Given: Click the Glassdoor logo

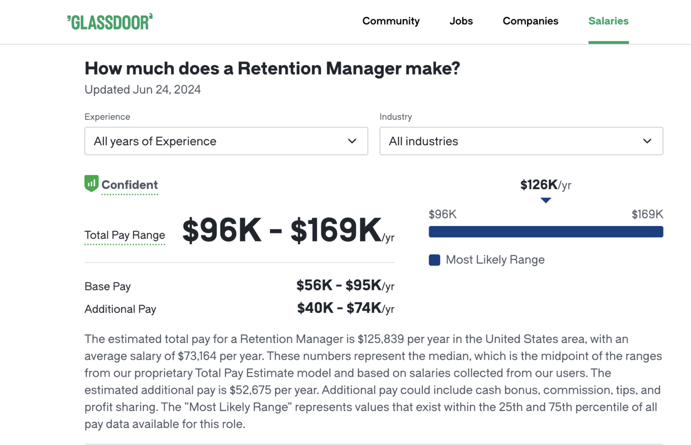Looking at the screenshot, I should [x=110, y=21].
